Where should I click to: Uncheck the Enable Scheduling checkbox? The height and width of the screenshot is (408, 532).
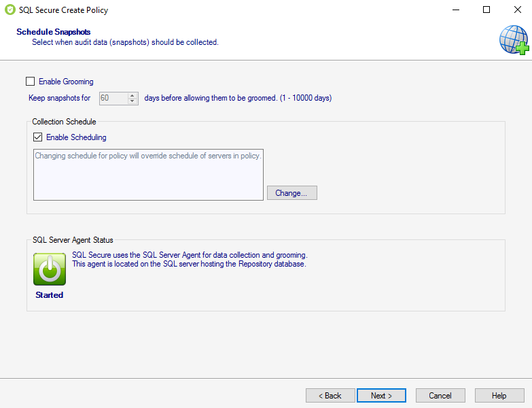[x=37, y=137]
